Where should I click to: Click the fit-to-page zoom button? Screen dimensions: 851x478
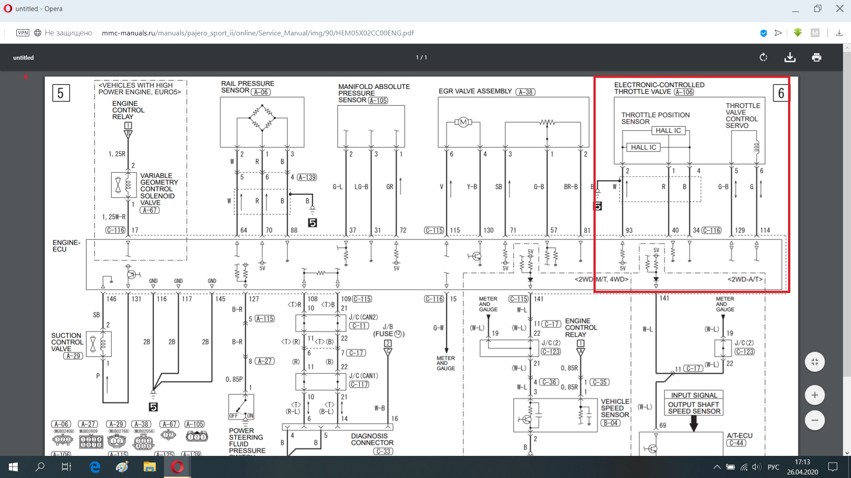pos(815,362)
